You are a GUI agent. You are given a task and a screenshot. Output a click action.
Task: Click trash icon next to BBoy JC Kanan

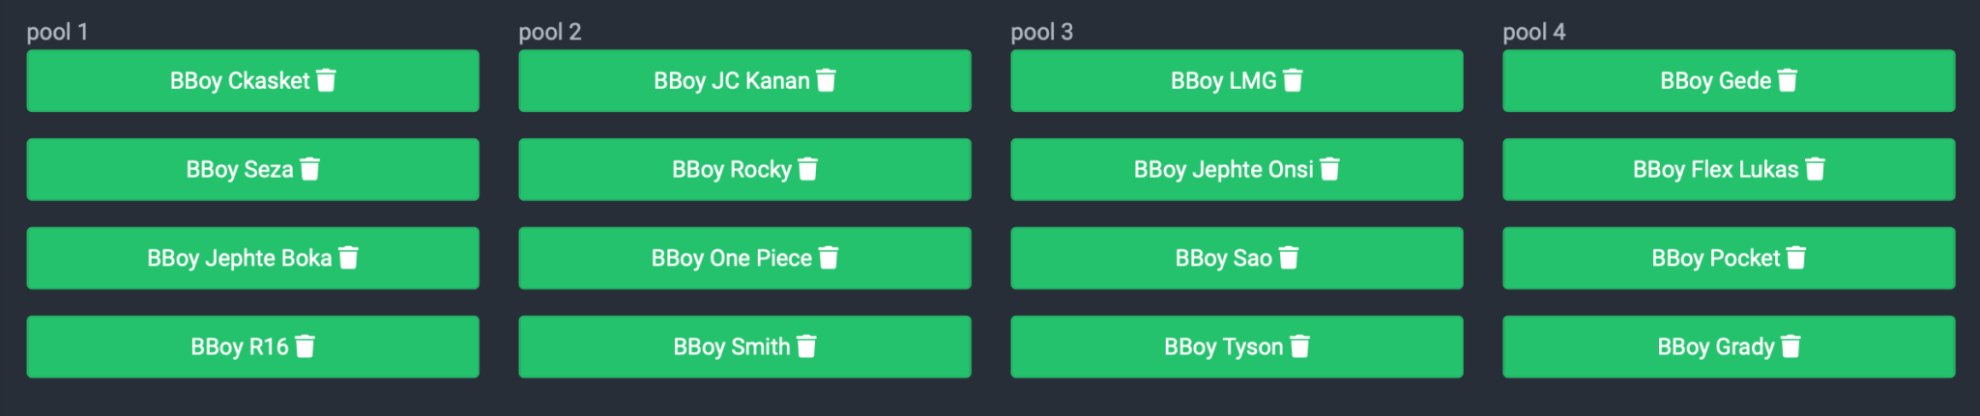827,80
